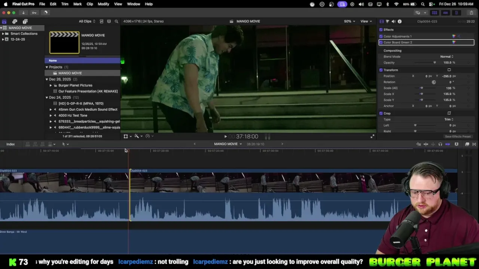
Task: Show background tasks progress icon
Action: click(46, 13)
